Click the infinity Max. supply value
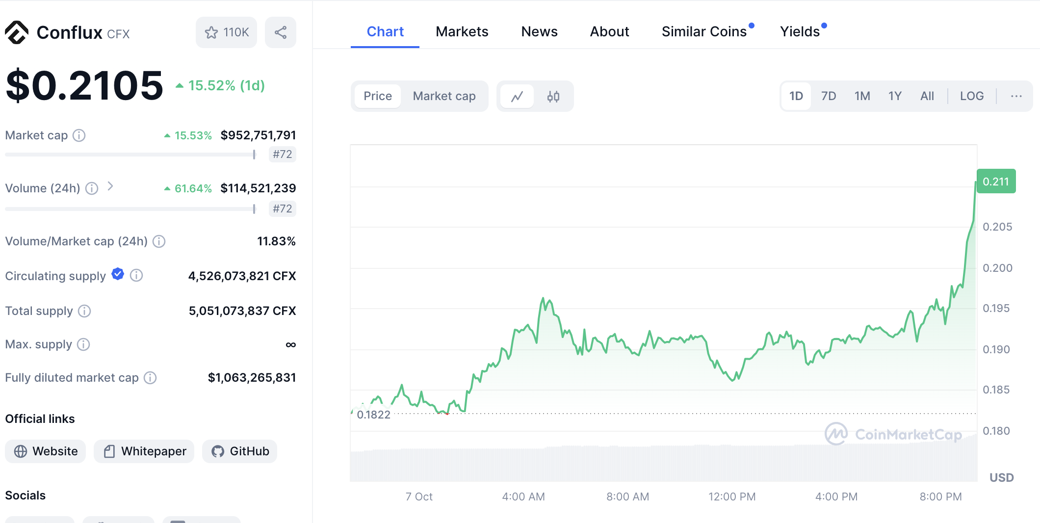Viewport: 1040px width, 523px height. pos(291,344)
